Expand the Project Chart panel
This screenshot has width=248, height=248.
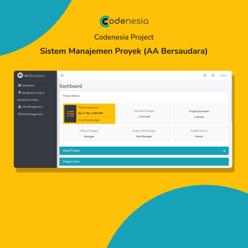pyautogui.click(x=144, y=162)
